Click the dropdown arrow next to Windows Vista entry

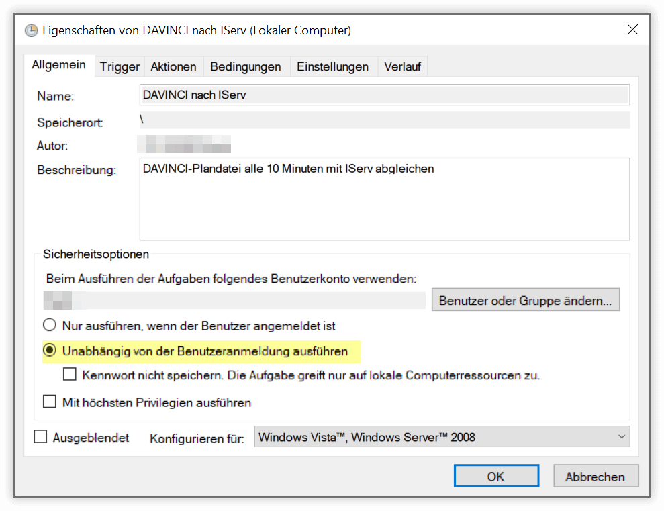pyautogui.click(x=621, y=436)
